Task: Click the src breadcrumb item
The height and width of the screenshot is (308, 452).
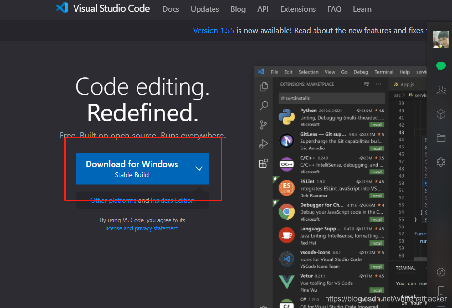Action: [397, 95]
